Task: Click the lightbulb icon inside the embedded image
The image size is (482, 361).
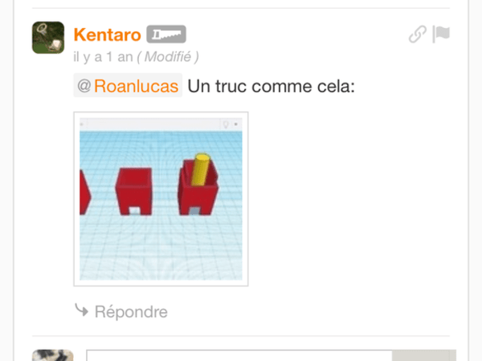Action: 226,124
